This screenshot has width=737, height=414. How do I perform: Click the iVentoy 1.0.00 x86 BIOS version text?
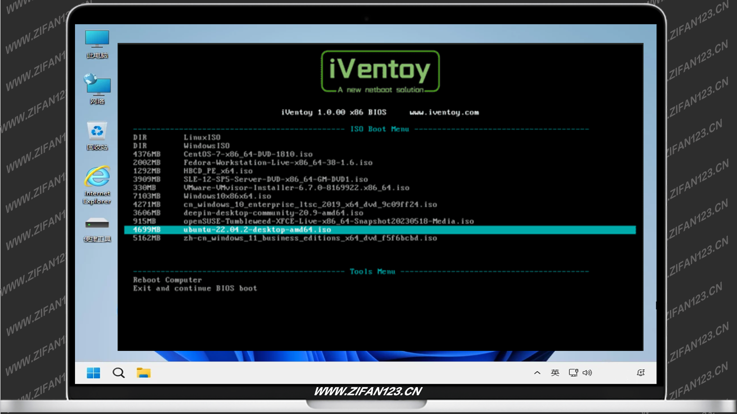click(x=334, y=113)
